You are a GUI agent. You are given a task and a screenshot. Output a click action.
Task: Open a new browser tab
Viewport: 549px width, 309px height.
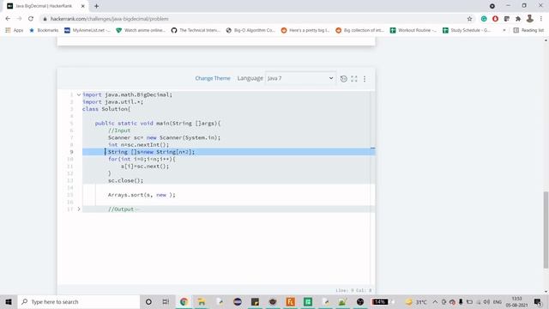(x=96, y=6)
